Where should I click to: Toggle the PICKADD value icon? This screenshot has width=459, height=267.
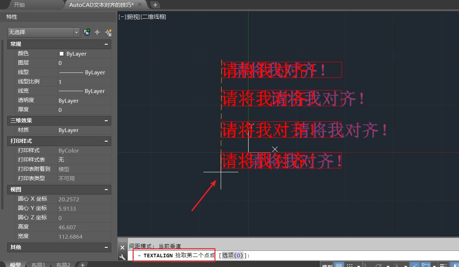click(86, 32)
